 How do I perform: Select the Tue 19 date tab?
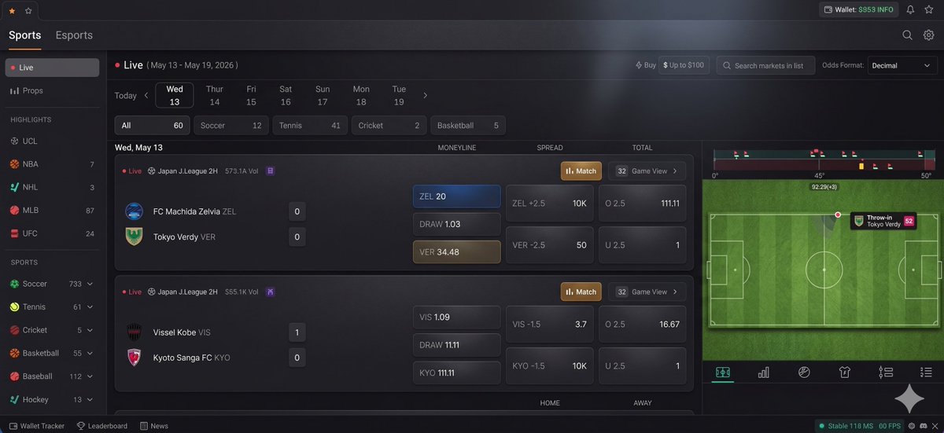[399, 95]
